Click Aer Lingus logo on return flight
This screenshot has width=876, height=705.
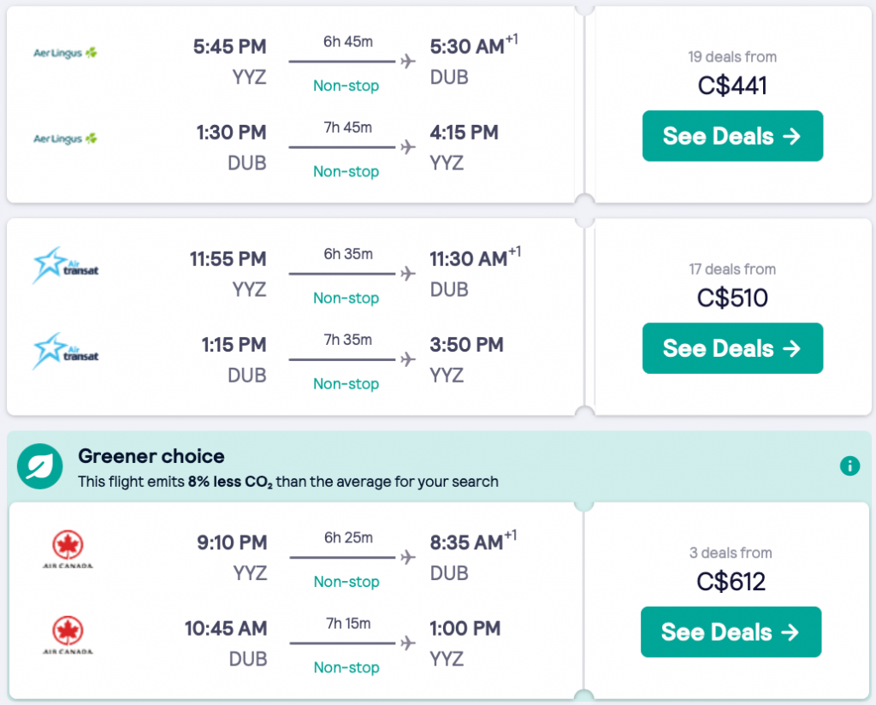(65, 139)
